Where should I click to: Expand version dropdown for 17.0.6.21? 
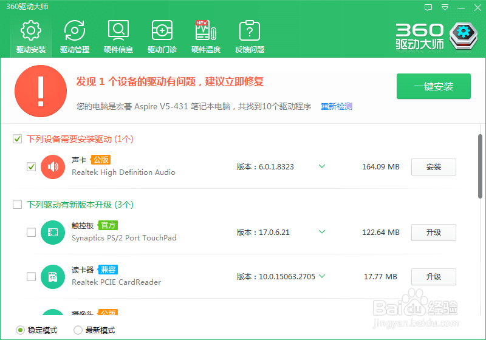(x=322, y=232)
